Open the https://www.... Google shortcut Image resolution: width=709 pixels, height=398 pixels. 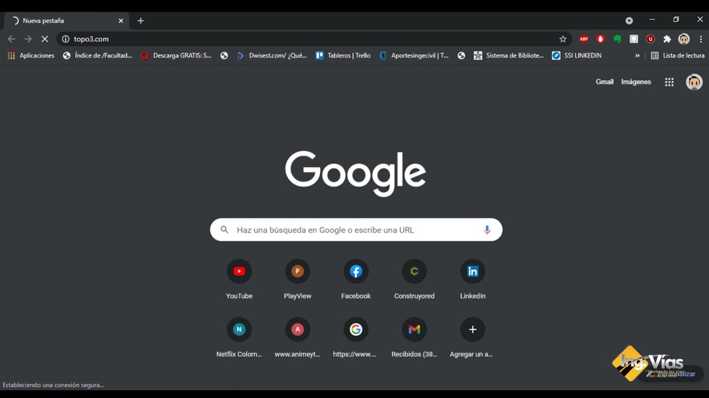(356, 338)
